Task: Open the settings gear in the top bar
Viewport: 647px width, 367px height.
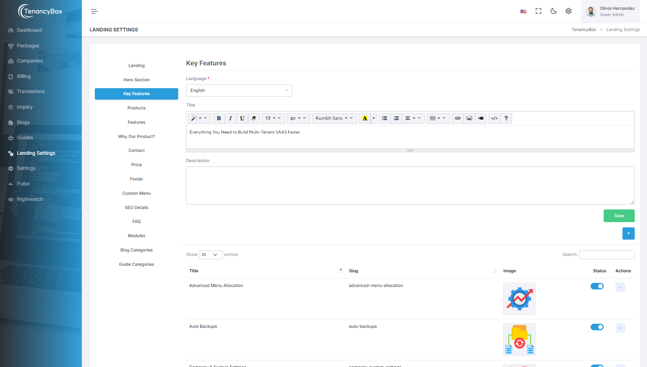Action: click(569, 11)
